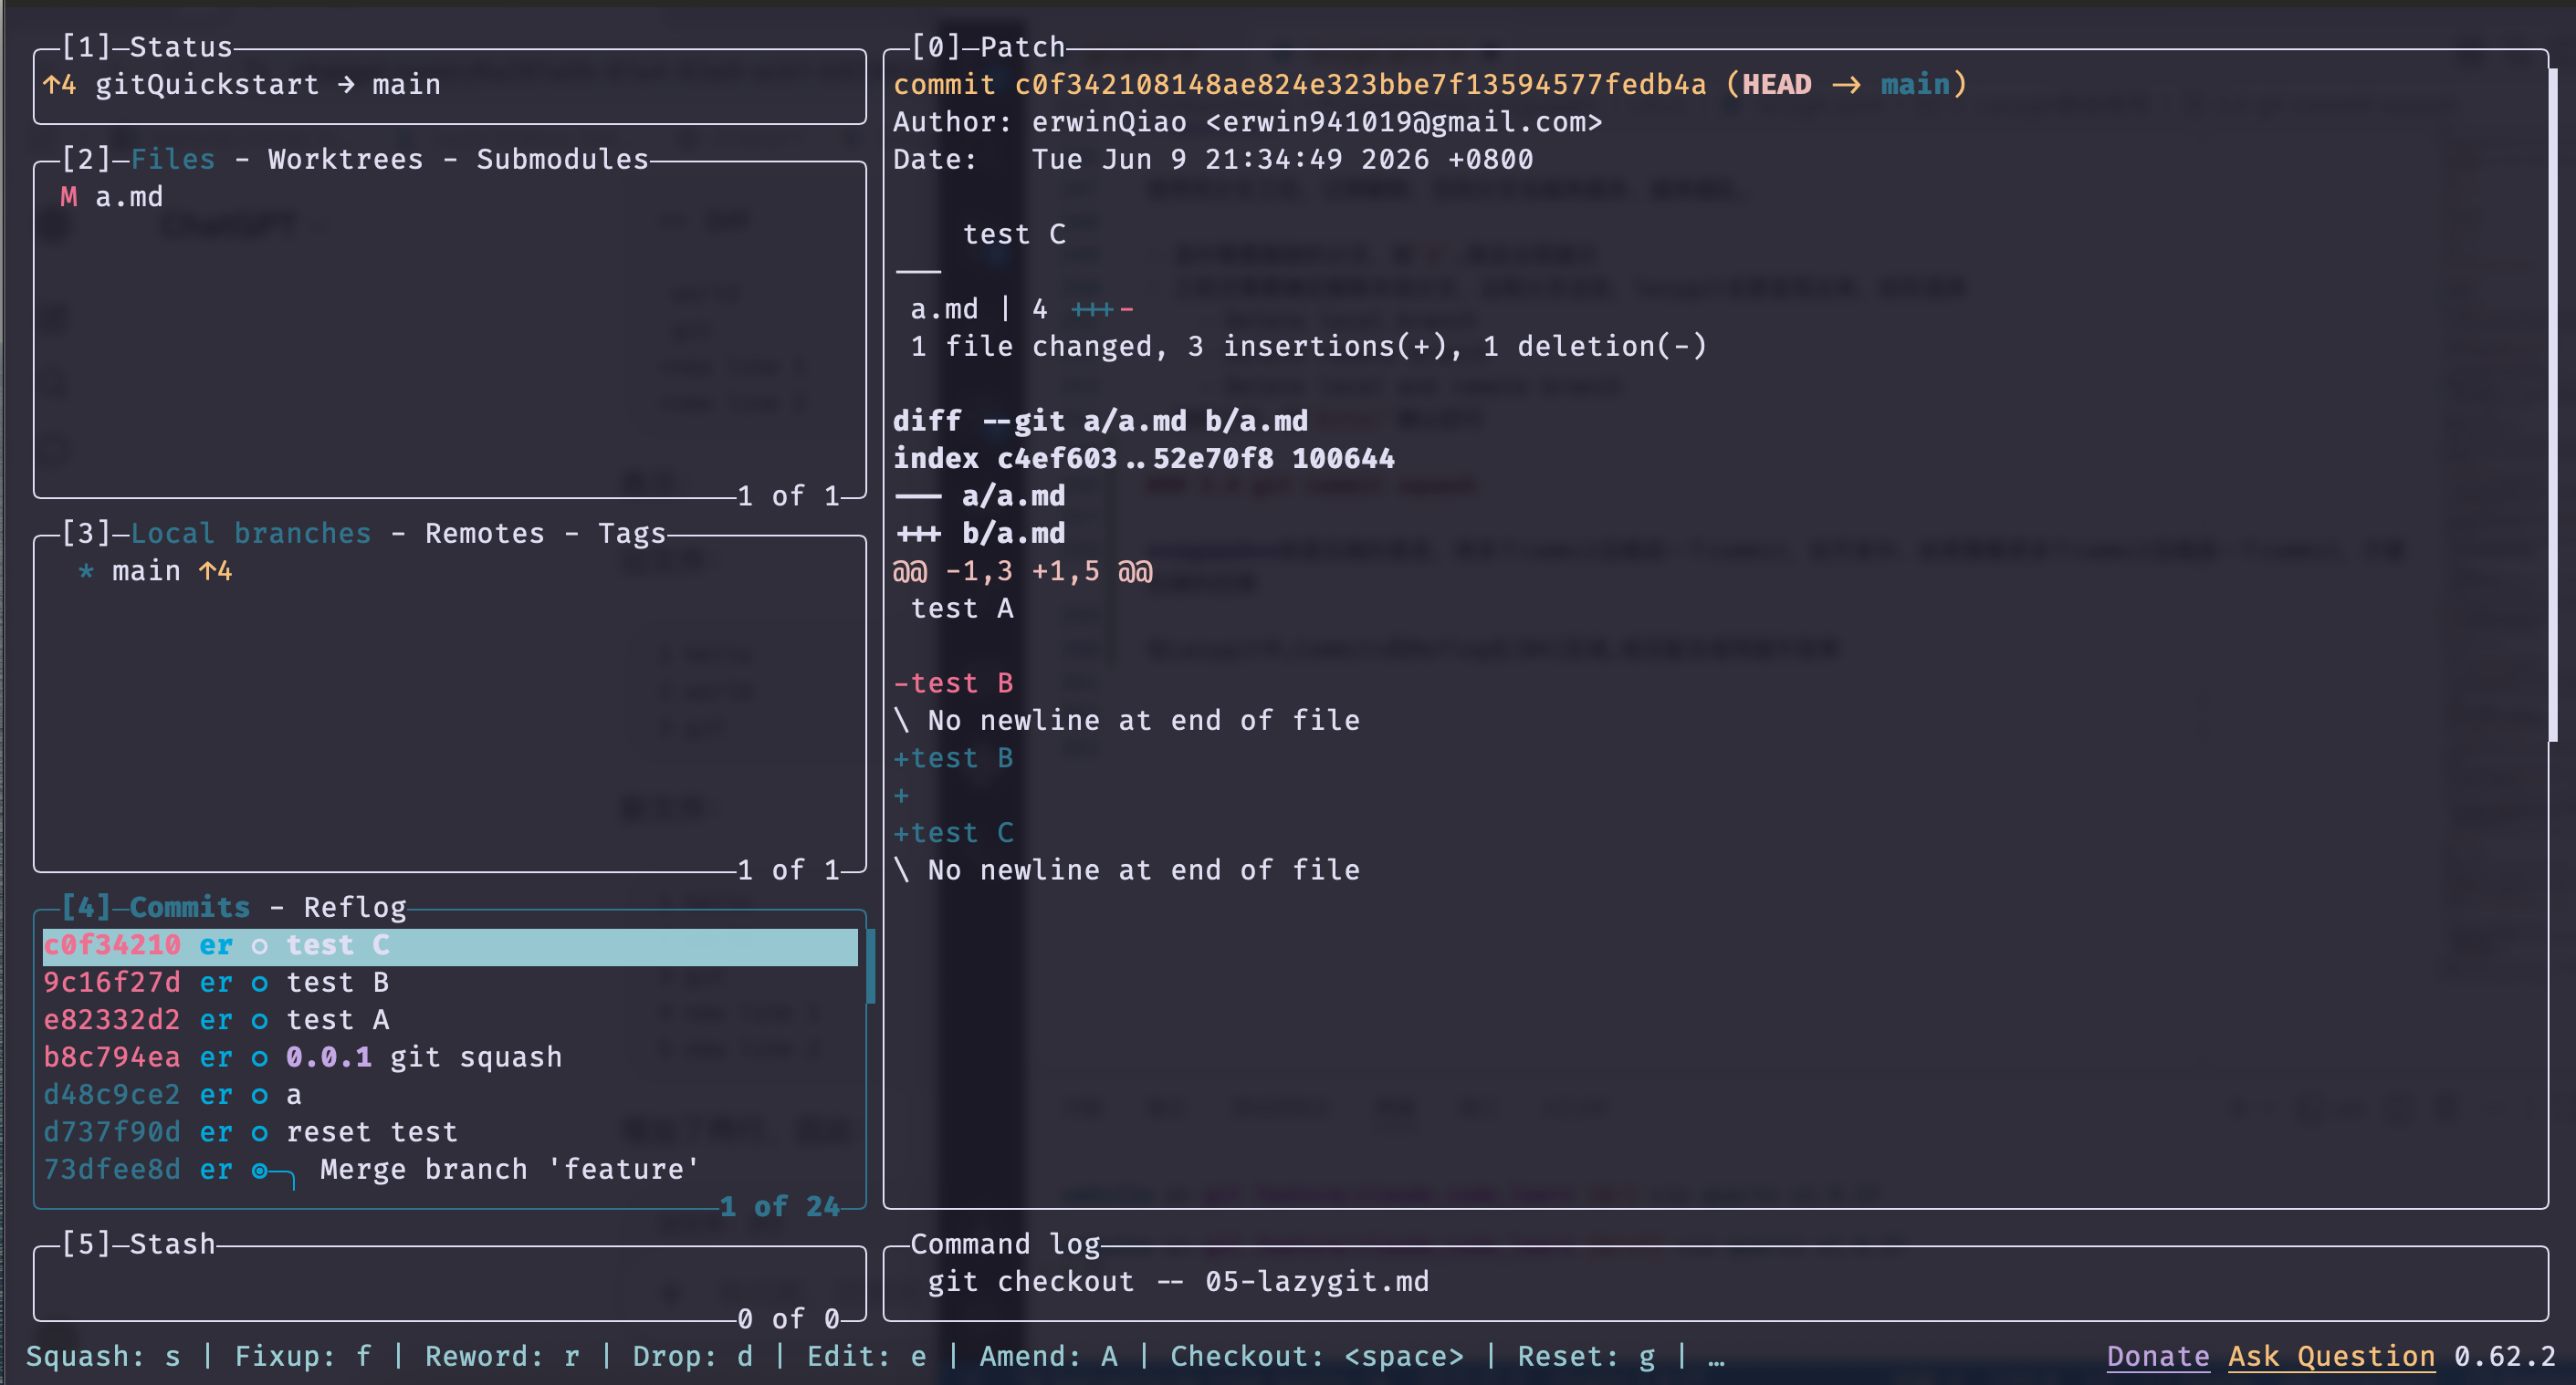Switch to the Worktrees tab

(345, 159)
